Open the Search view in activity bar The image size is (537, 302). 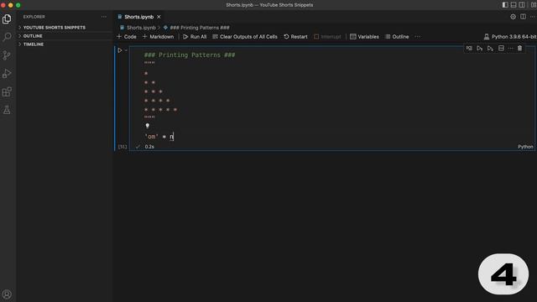tap(7, 37)
